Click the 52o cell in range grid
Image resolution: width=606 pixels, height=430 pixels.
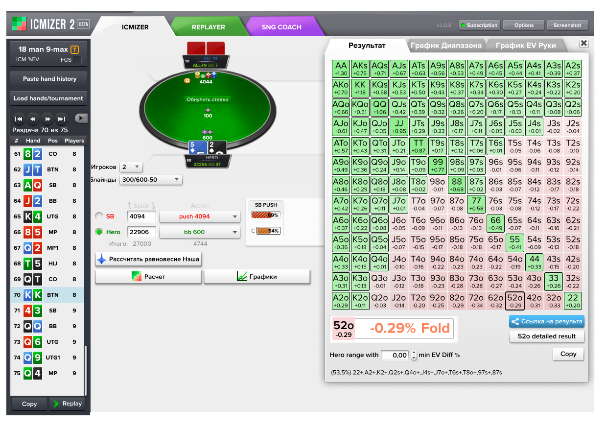tap(515, 301)
